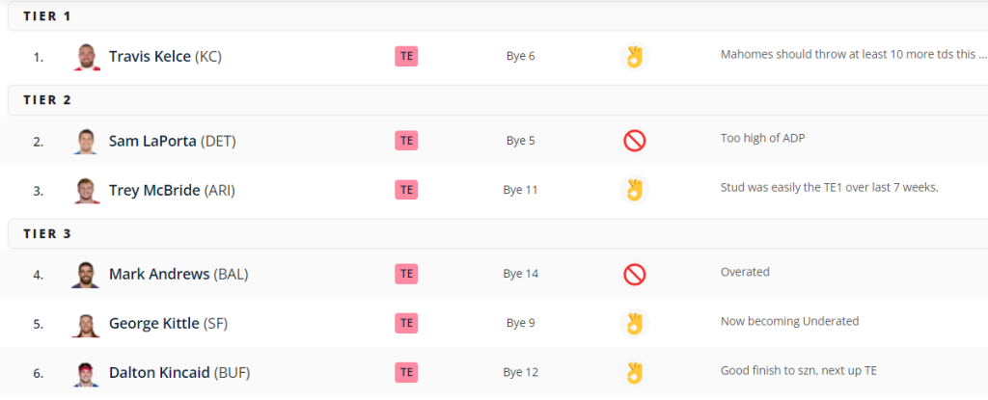This screenshot has width=988, height=400.
Task: Collapse the Tier 1 header
Action: coord(498,16)
